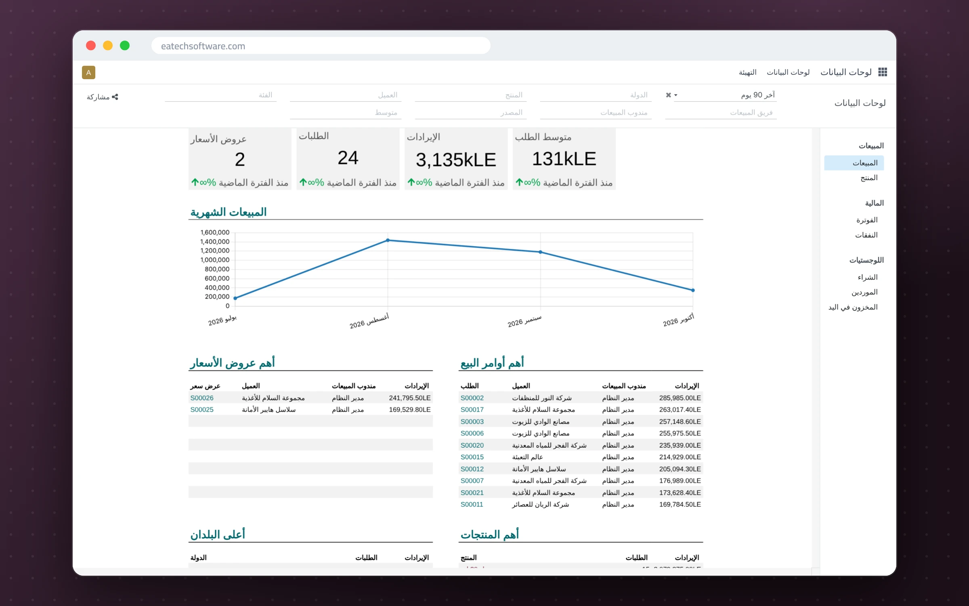
Task: Open the لوحات البيانات menu item
Action: 788,72
